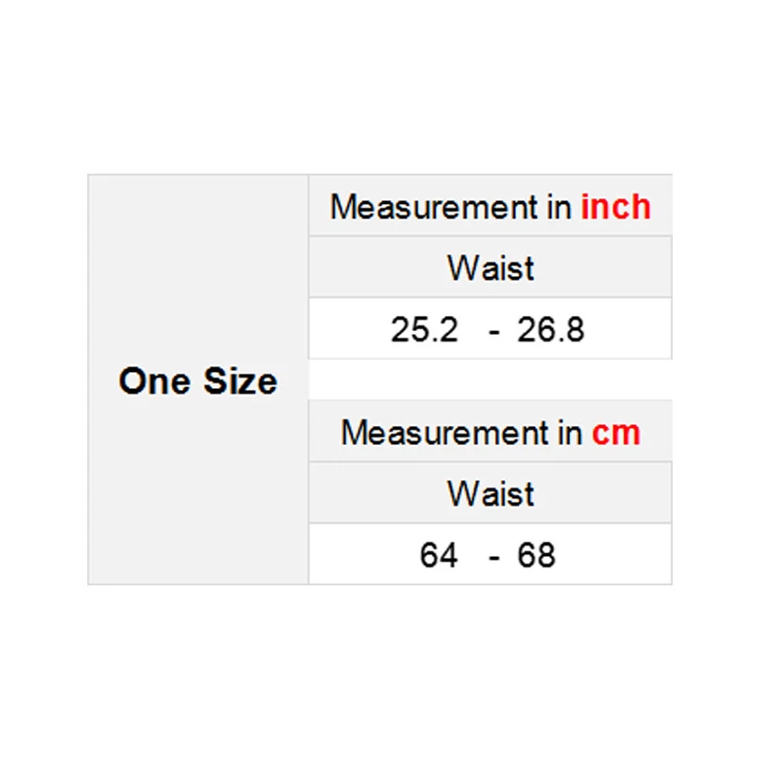Screen dimensions: 759x759
Task: Click the 68 waist value
Action: pos(536,555)
